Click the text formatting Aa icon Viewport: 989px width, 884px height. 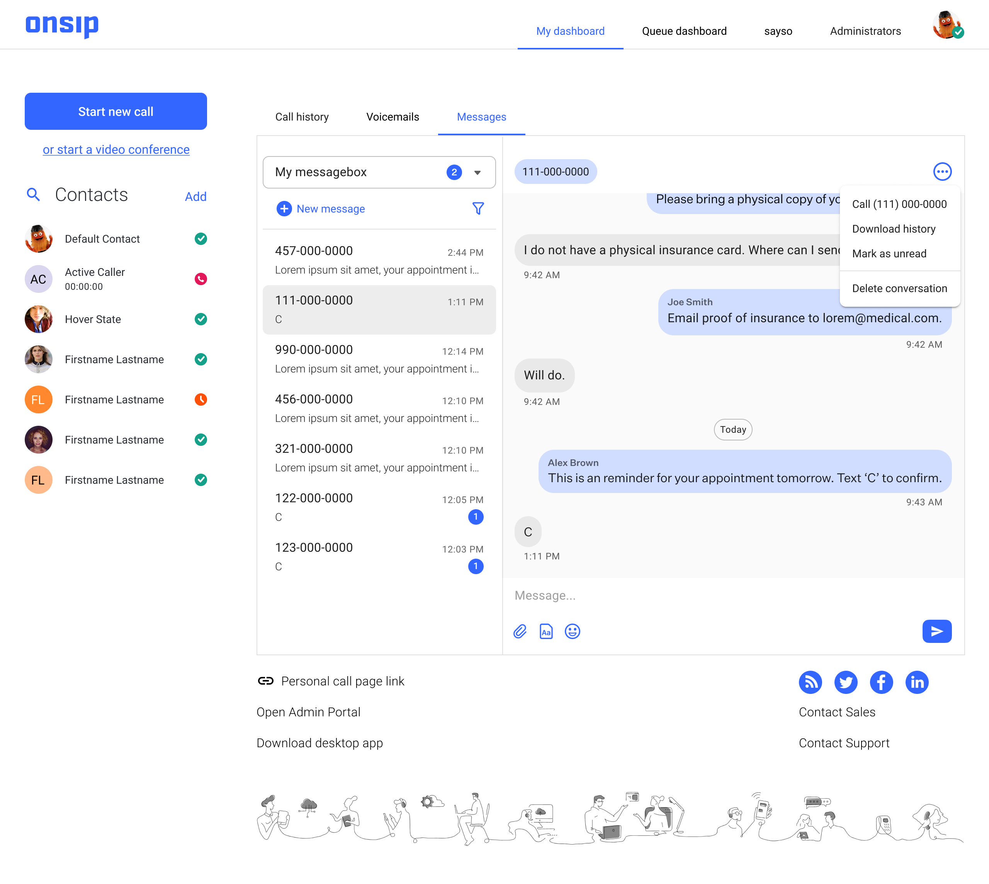(546, 631)
